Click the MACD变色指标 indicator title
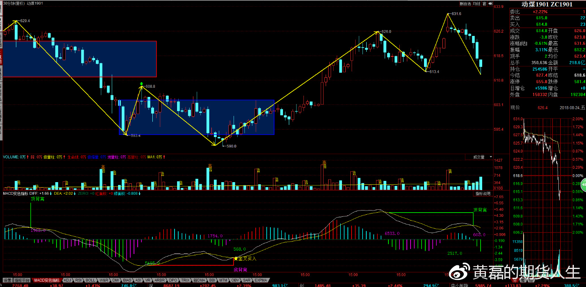Viewport: 586px width, 287px height. tap(15, 194)
